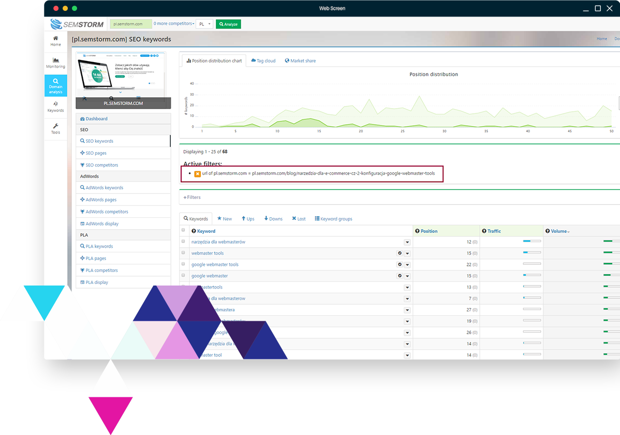
Task: Expand the '0 more competitors' dropdown
Action: click(174, 24)
